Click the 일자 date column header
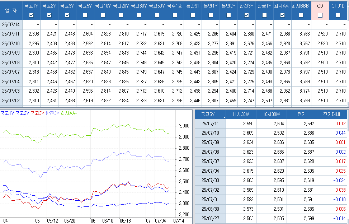Image resolution: width=349 pixels, height=224 pixels. coord(11,10)
